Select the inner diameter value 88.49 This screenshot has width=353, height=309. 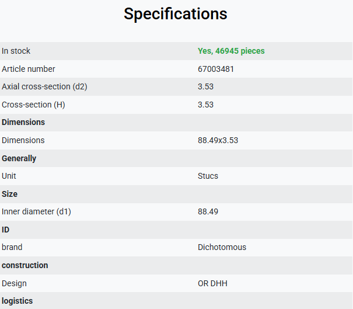pyautogui.click(x=208, y=211)
